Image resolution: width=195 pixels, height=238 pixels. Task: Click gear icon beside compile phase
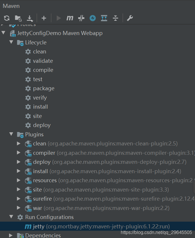28,70
